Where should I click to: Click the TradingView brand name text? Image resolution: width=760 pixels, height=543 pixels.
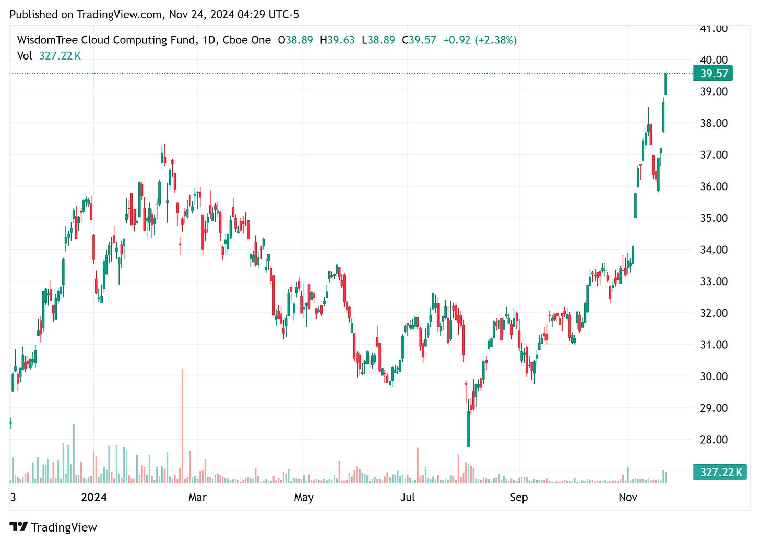click(x=64, y=527)
